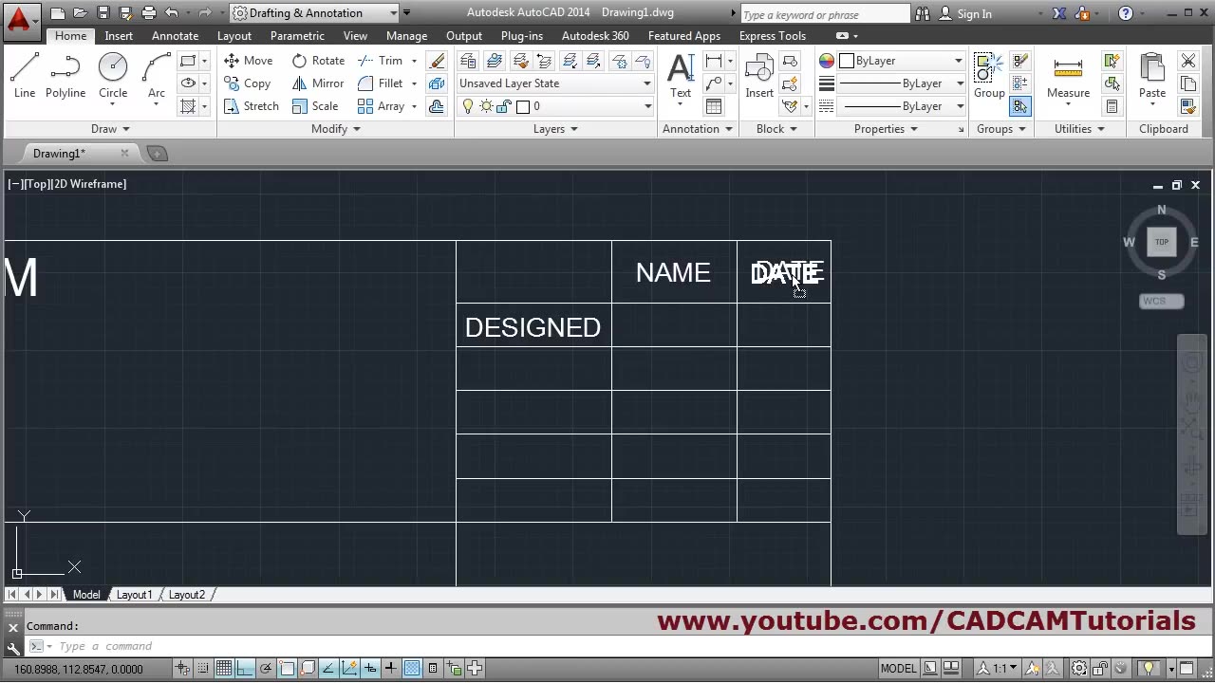
Task: Click the Insert block icon
Action: (759, 76)
